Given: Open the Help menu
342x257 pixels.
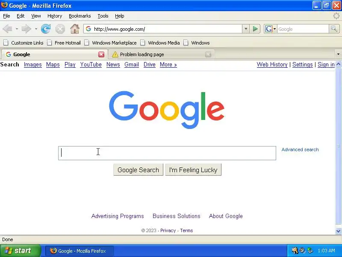Looking at the screenshot, I should pyautogui.click(x=120, y=16).
